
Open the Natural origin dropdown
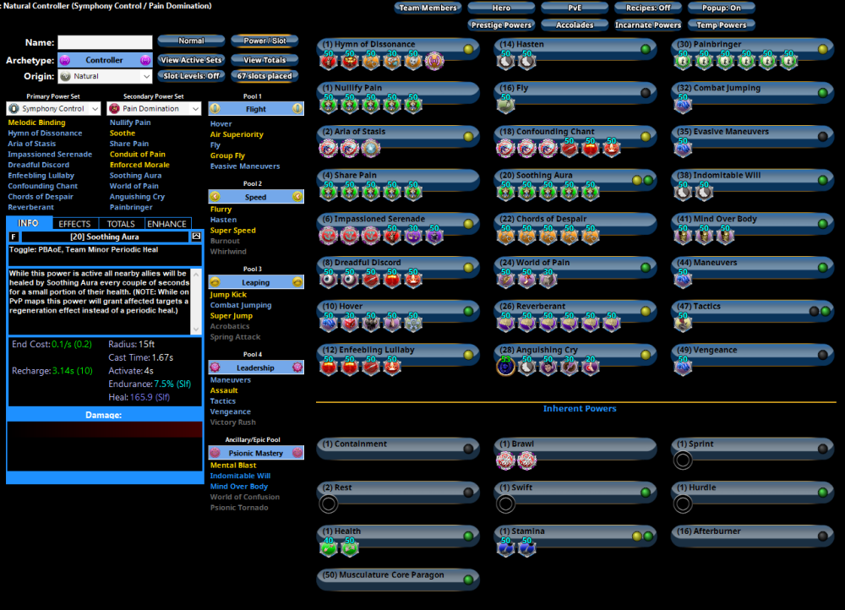pos(104,76)
